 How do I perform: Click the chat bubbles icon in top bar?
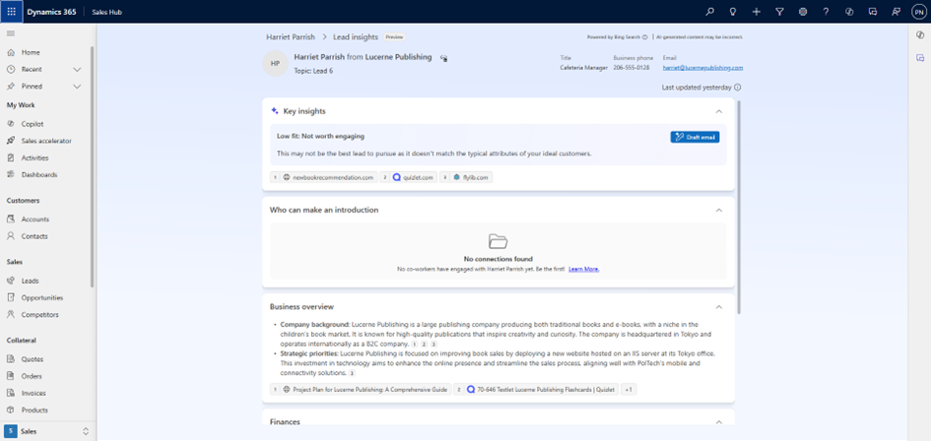coord(872,11)
